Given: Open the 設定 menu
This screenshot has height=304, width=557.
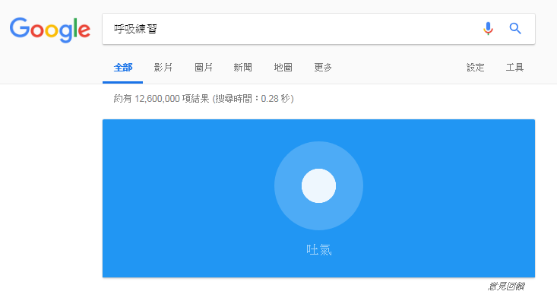Looking at the screenshot, I should click(475, 68).
